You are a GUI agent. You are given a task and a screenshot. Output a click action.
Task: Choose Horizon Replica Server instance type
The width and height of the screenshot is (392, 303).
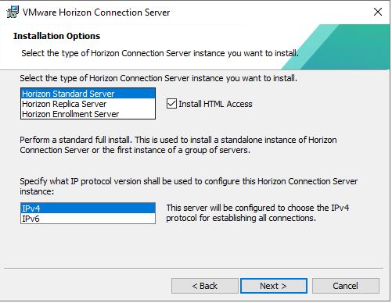(88, 104)
